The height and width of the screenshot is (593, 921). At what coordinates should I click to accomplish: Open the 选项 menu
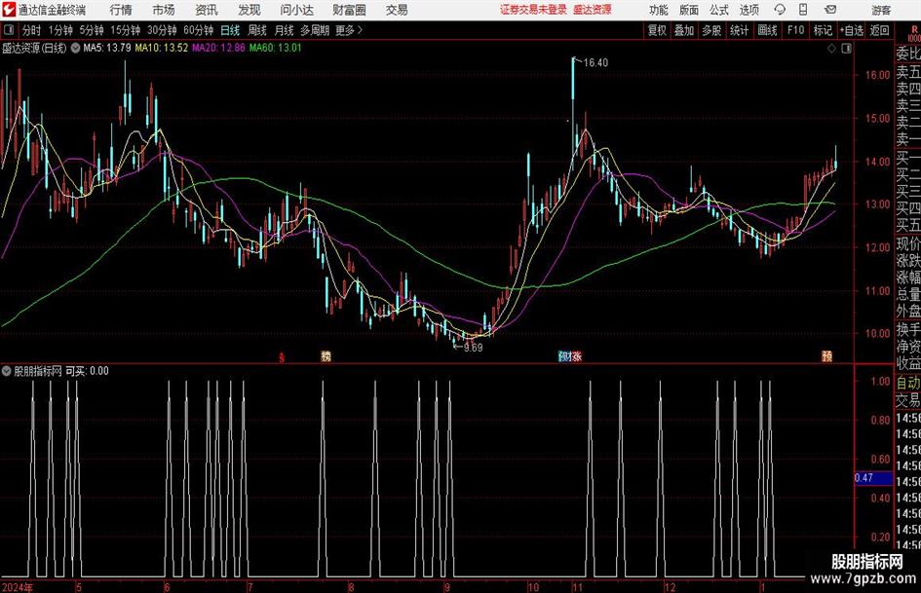(748, 10)
